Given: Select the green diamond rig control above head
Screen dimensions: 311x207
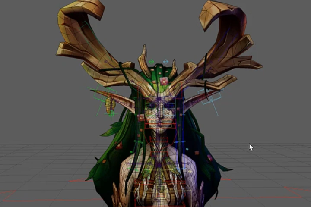Looking at the screenshot, I should tap(151, 62).
